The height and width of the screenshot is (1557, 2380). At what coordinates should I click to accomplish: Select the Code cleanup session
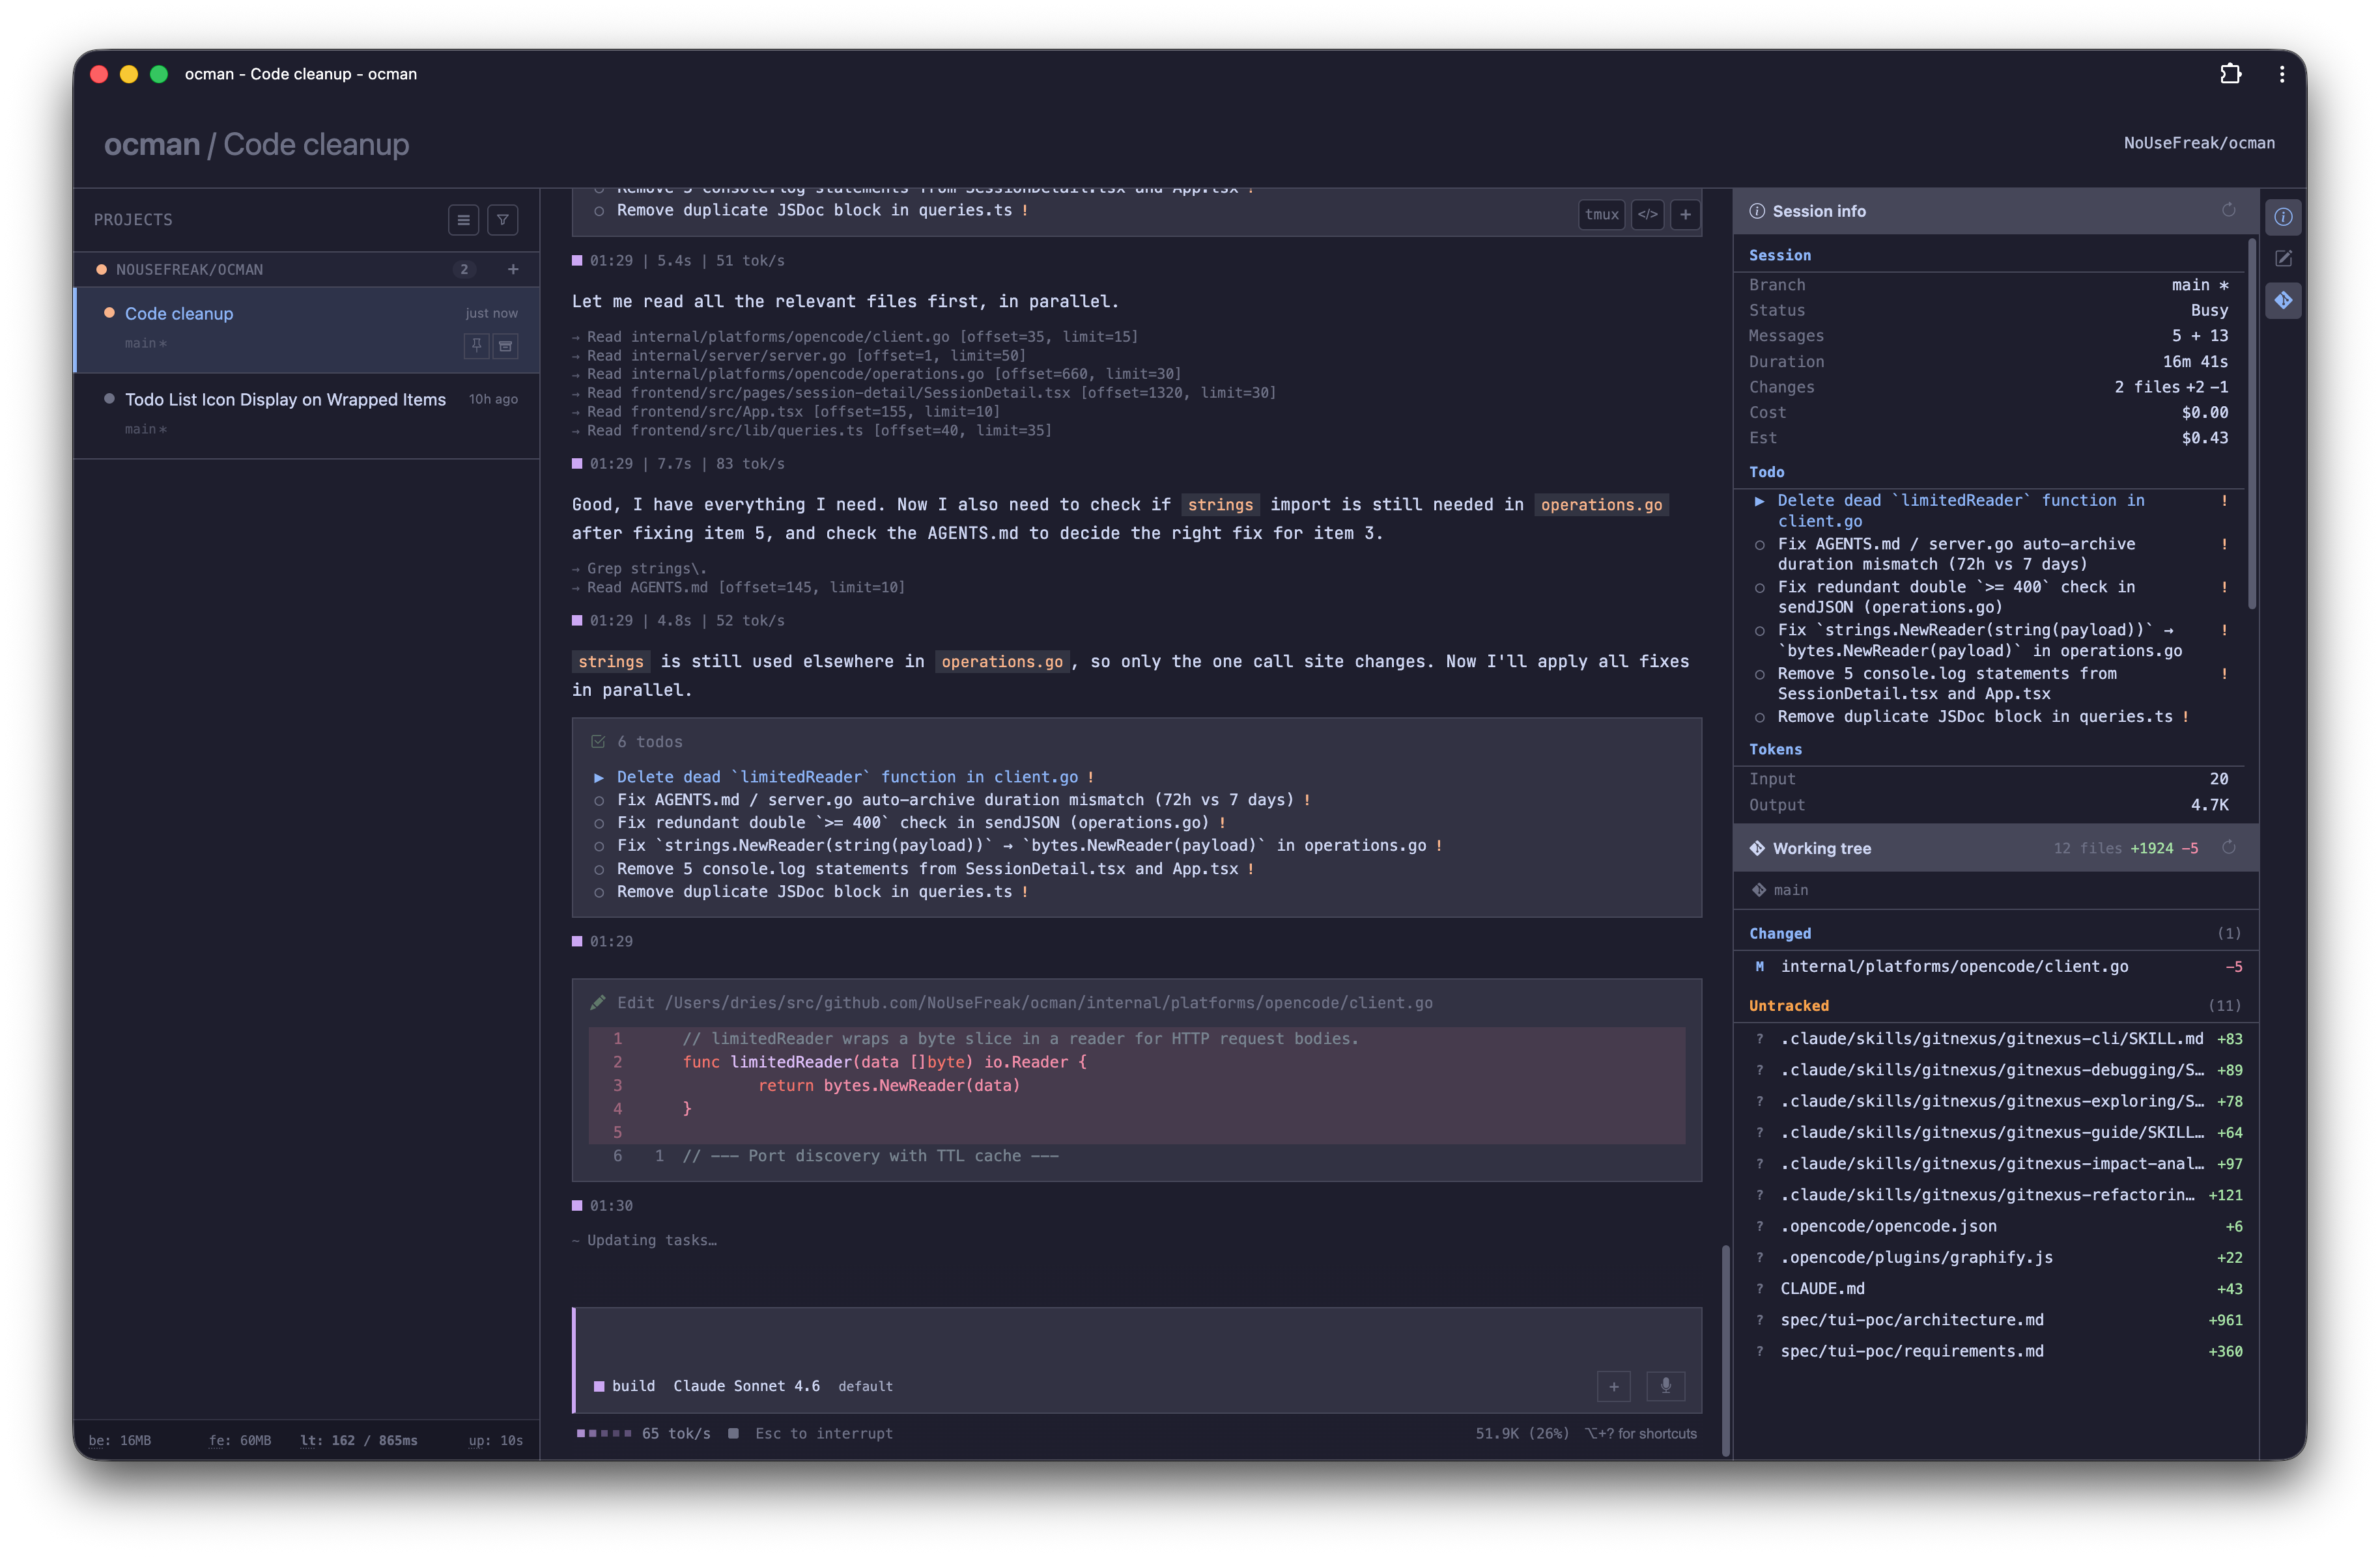tap(307, 330)
